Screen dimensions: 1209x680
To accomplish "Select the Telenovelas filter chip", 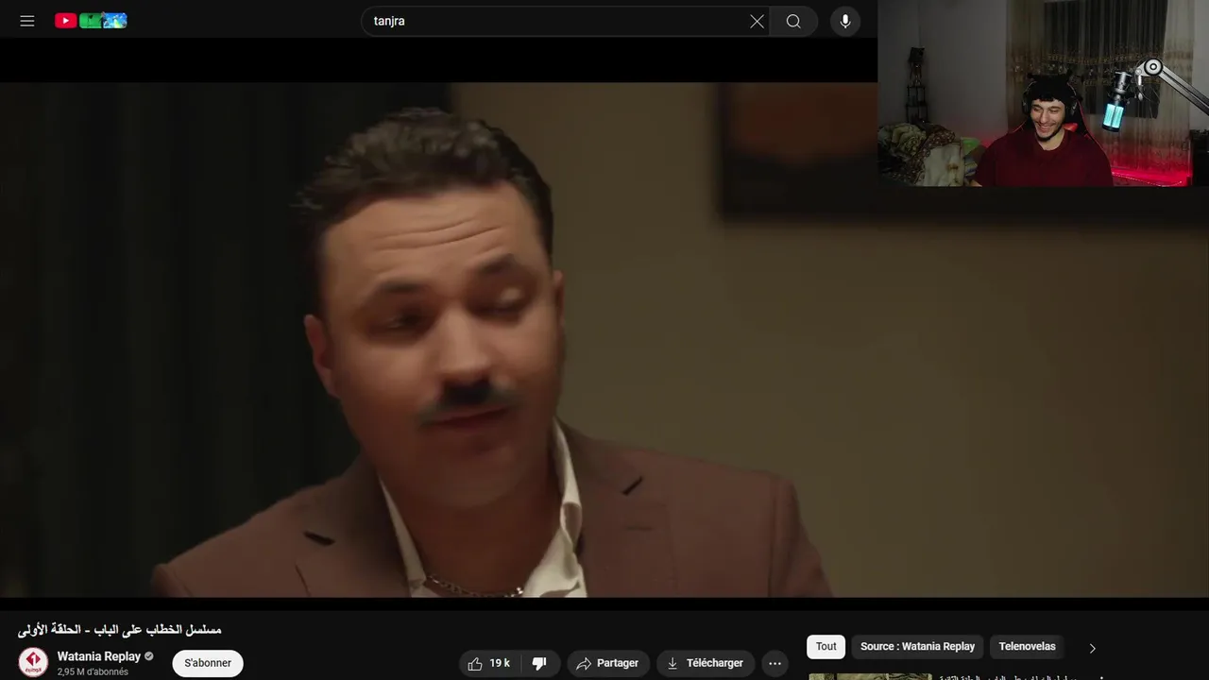I will tap(1028, 647).
